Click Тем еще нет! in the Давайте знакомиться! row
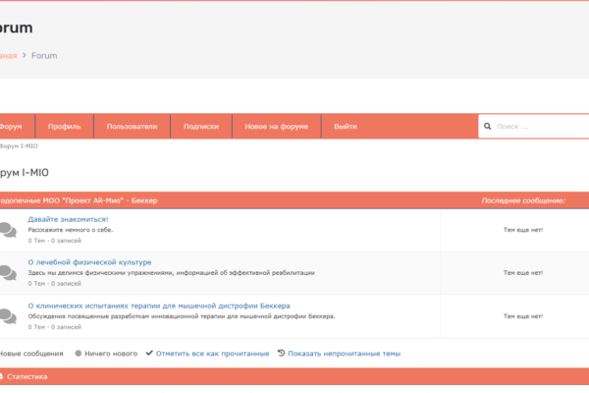This screenshot has height=393, width=589. coord(523,230)
